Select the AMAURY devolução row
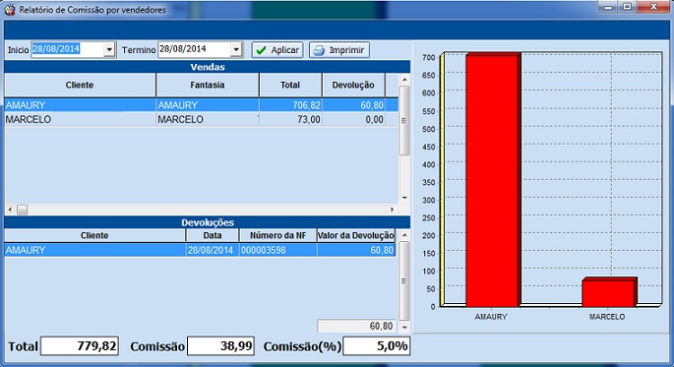The image size is (674, 367). coord(200,250)
